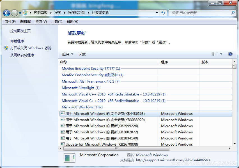
Task: Open the 编辑(E) menu
Action: (x=26, y=22)
